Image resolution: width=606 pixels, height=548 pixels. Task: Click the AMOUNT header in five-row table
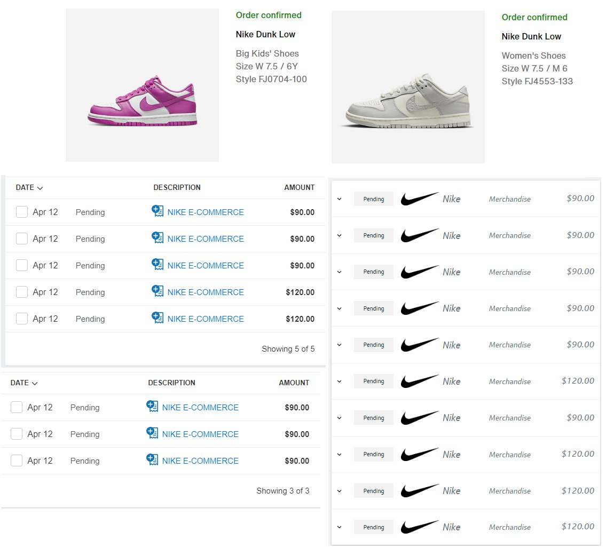pos(300,188)
